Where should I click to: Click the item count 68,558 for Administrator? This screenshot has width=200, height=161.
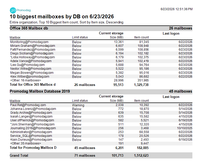[144, 132]
